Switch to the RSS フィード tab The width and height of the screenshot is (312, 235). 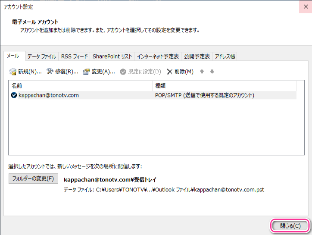74,56
